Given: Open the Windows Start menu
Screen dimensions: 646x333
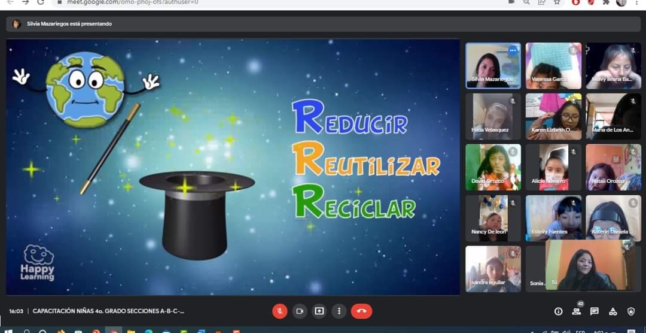Looking at the screenshot, I should [8, 331].
